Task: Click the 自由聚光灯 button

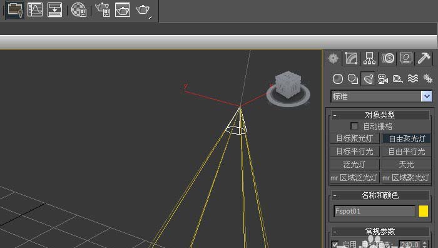Action: pyautogui.click(x=407, y=138)
